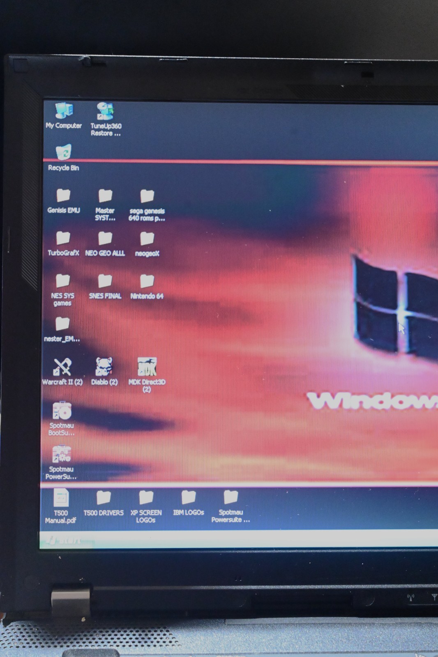
Task: Select the T500 DRIVERS folder
Action: [104, 503]
